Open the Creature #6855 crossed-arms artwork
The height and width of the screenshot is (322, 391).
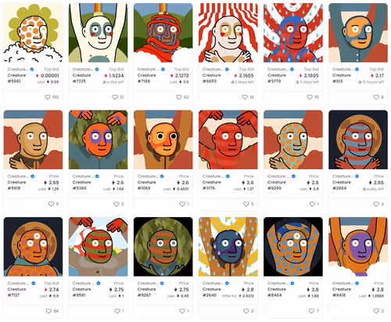click(x=228, y=33)
